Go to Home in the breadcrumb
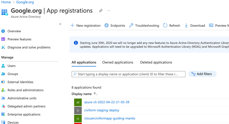The width and height of the screenshot is (229, 124). (x=6, y=2)
